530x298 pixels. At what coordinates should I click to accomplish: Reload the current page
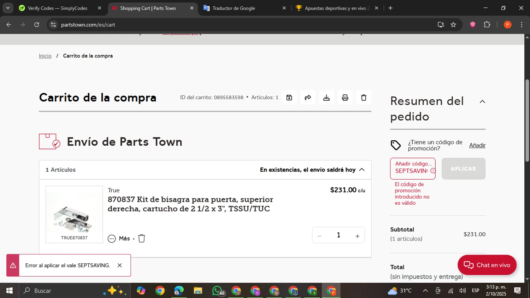tap(37, 25)
